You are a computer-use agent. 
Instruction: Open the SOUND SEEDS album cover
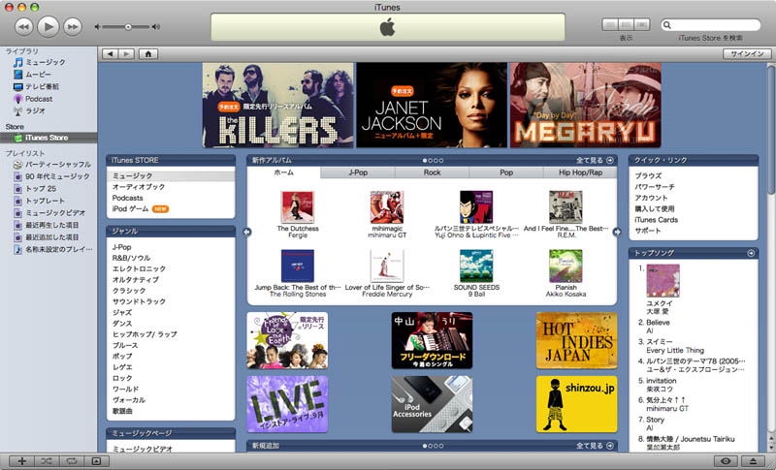[476, 266]
